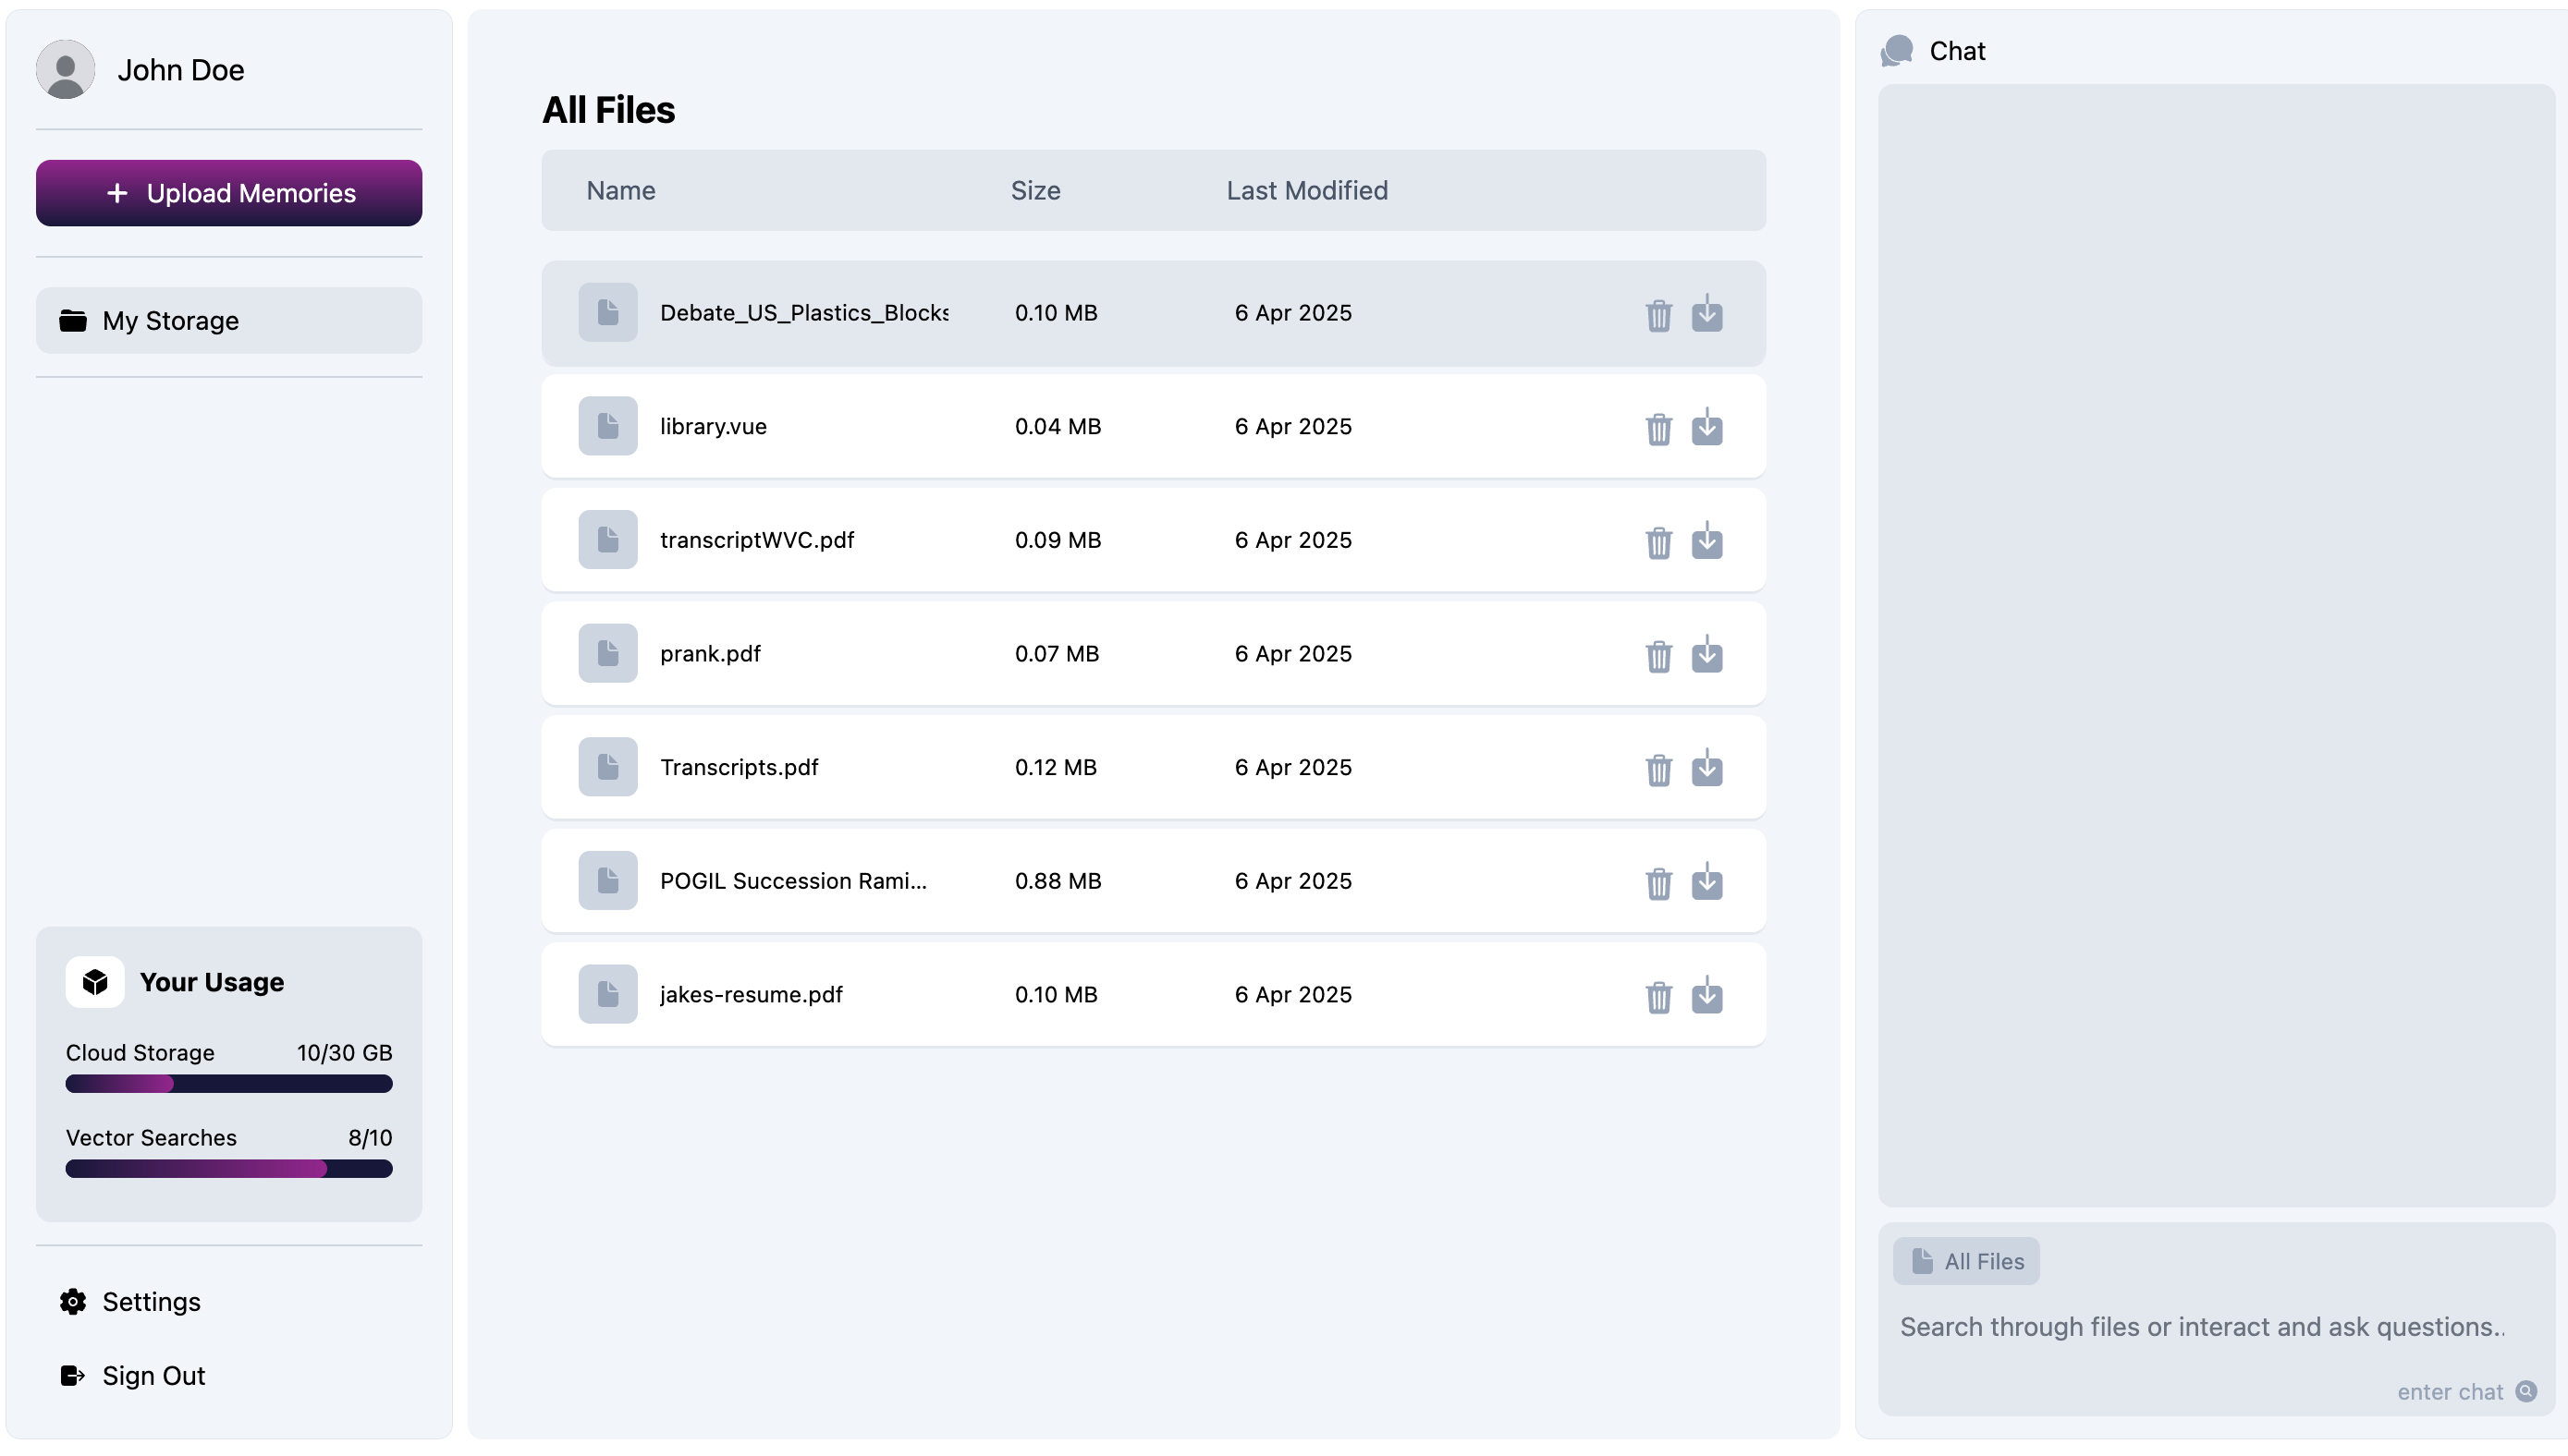This screenshot has height=1456, width=2568.
Task: Sort files by Name column header
Action: pyautogui.click(x=620, y=190)
